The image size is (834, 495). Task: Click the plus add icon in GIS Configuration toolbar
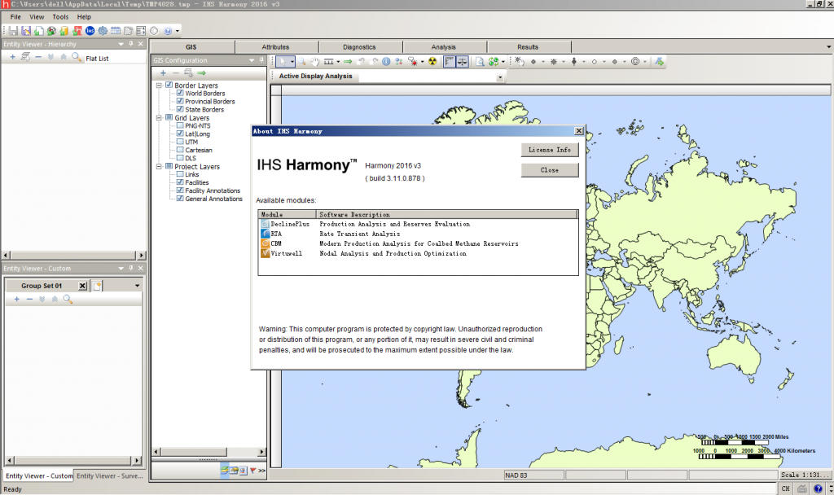163,72
